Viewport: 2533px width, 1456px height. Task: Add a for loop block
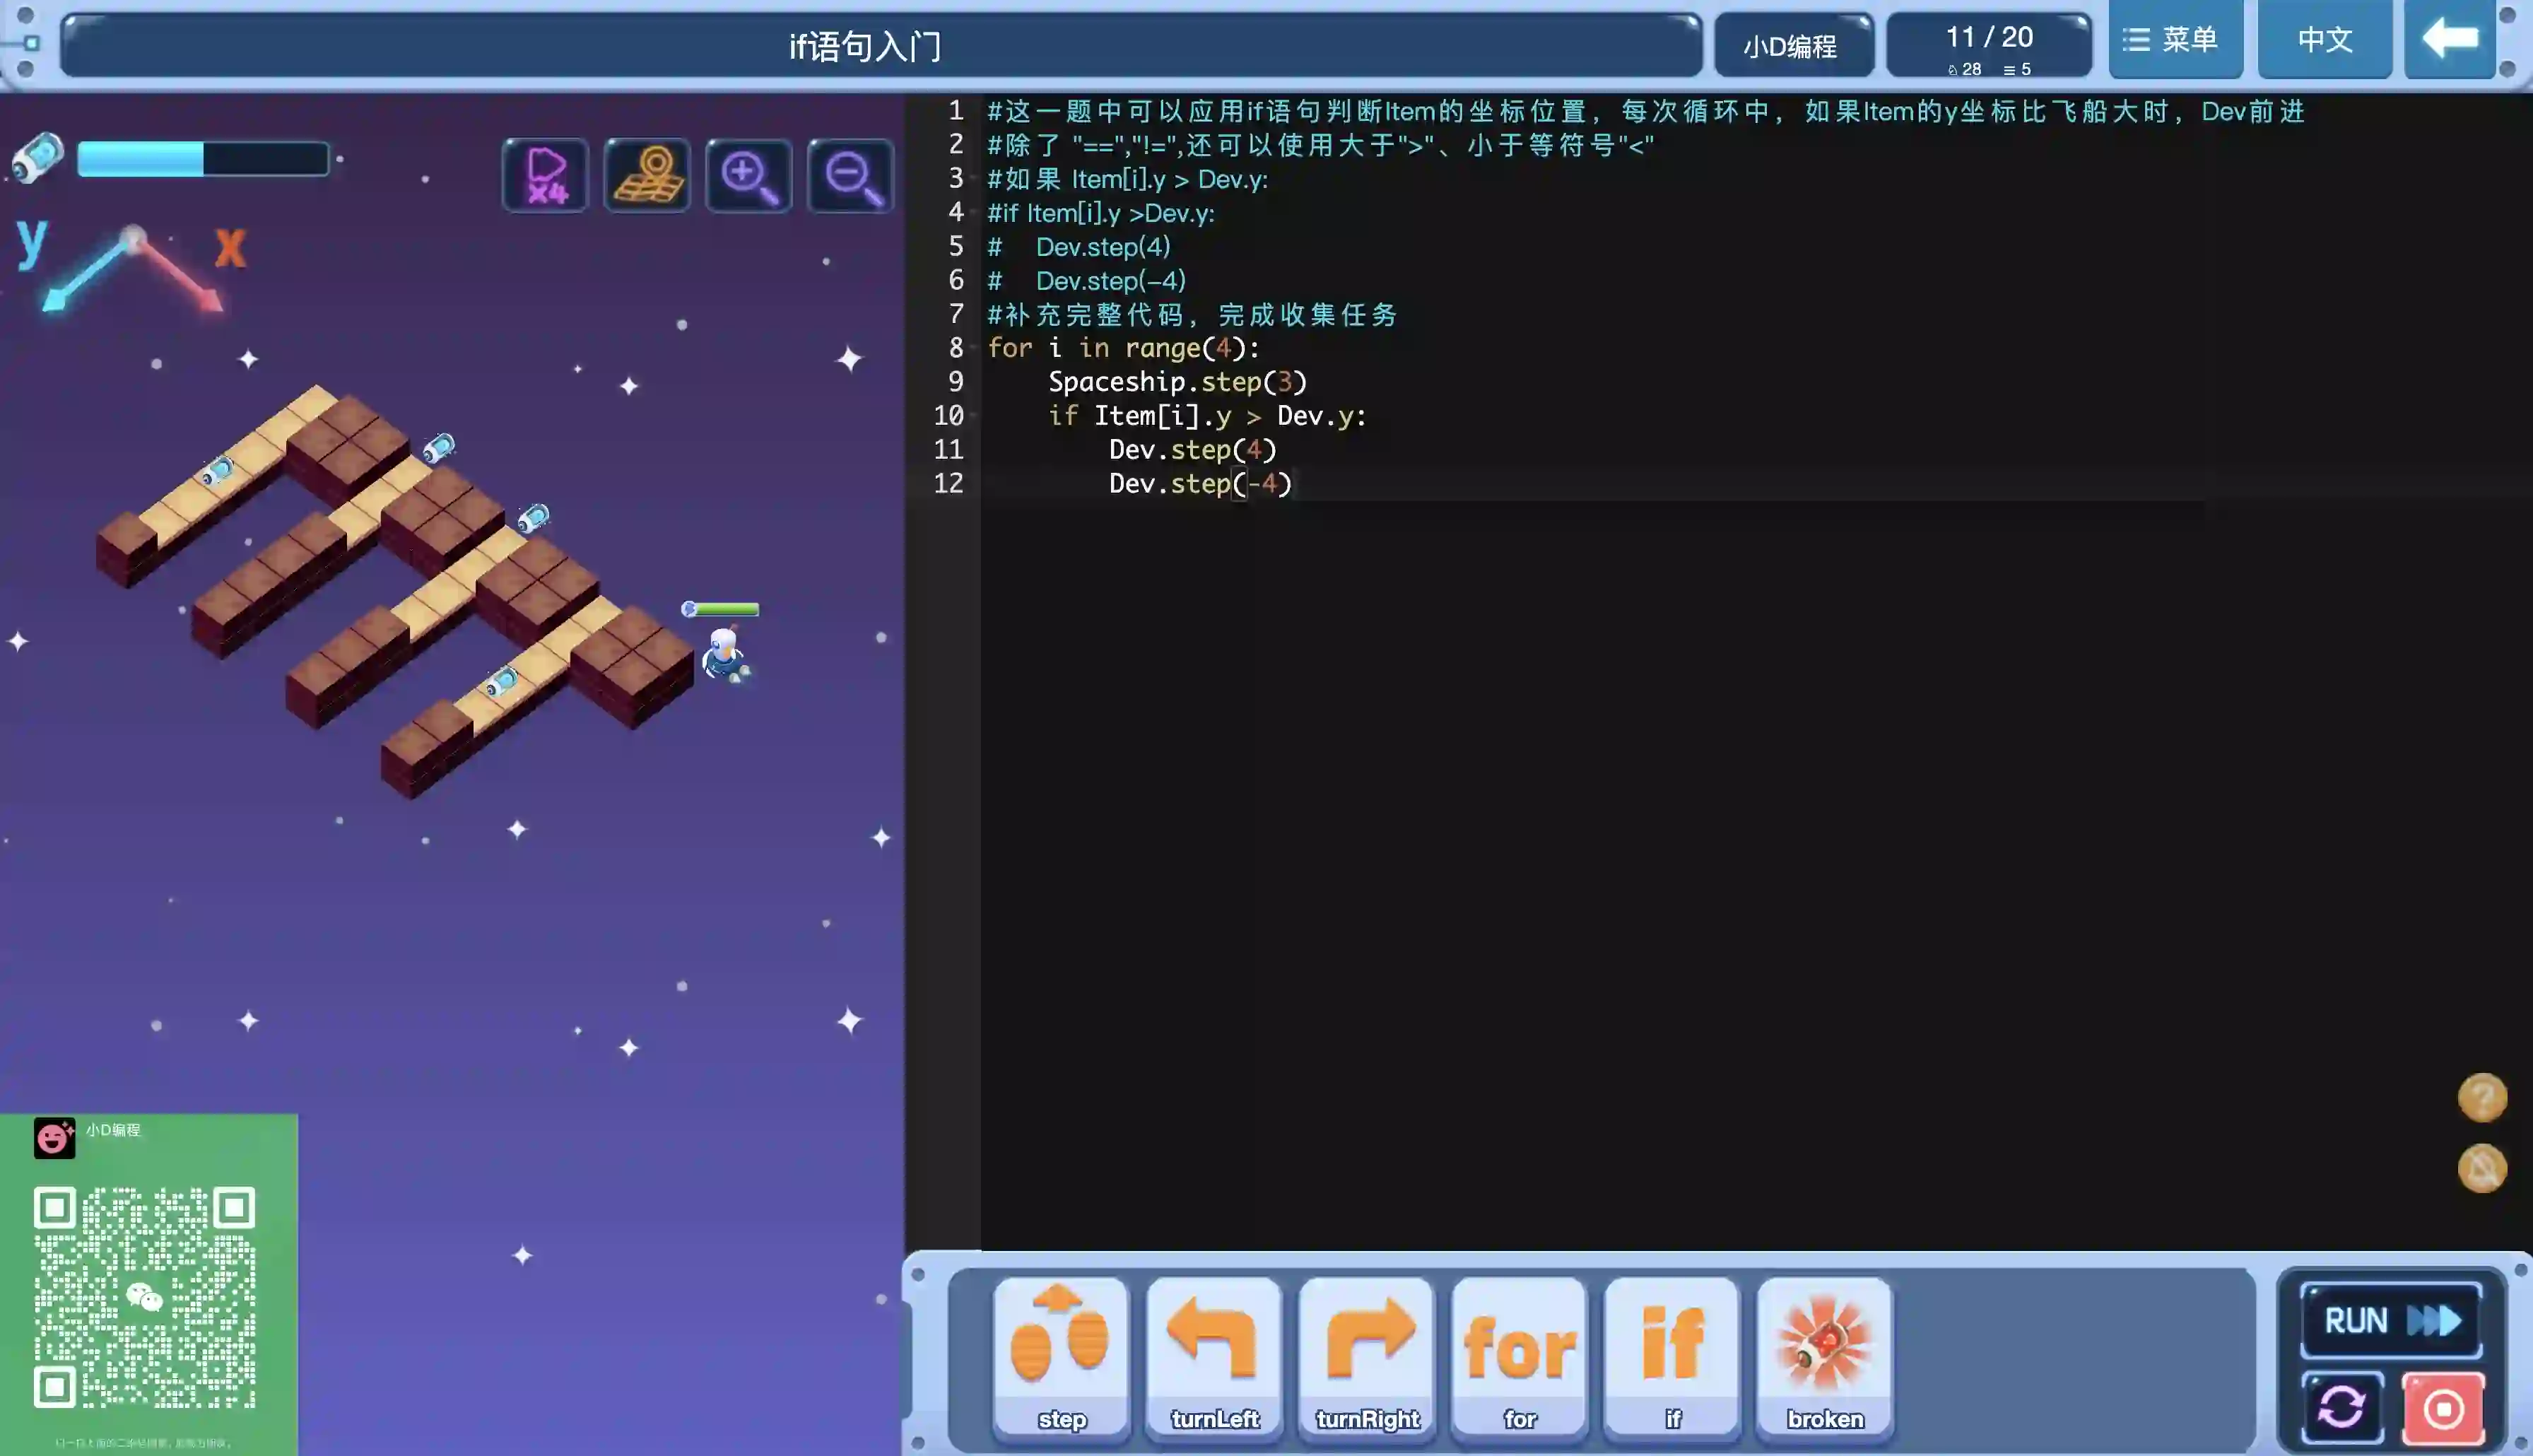coord(1520,1356)
